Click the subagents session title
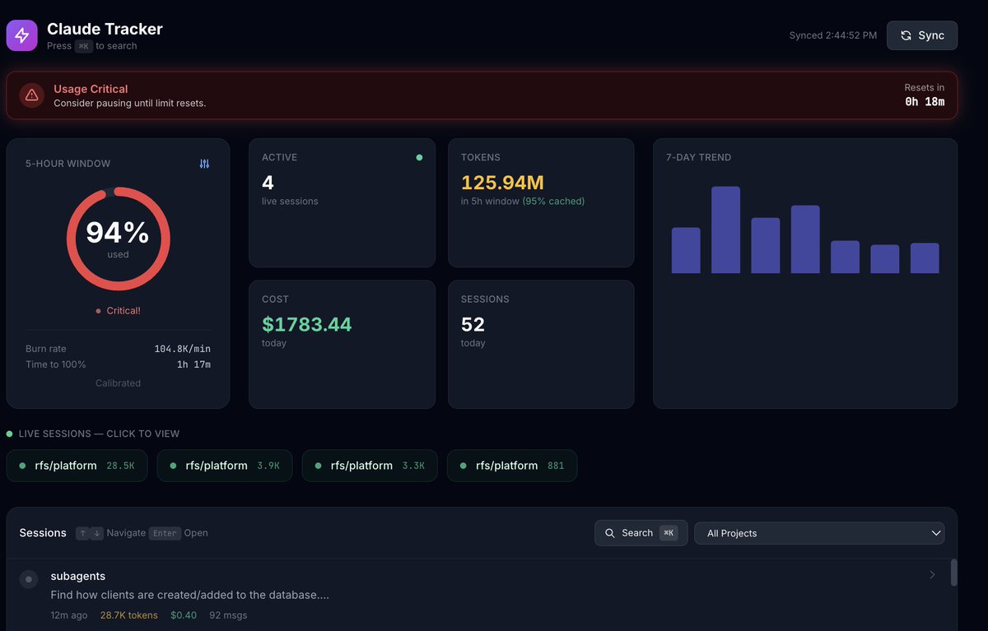Viewport: 988px width, 631px height. point(78,576)
